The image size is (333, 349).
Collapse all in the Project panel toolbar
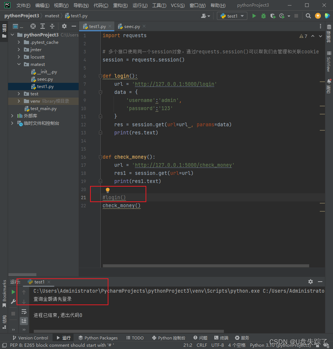[x=52, y=26]
